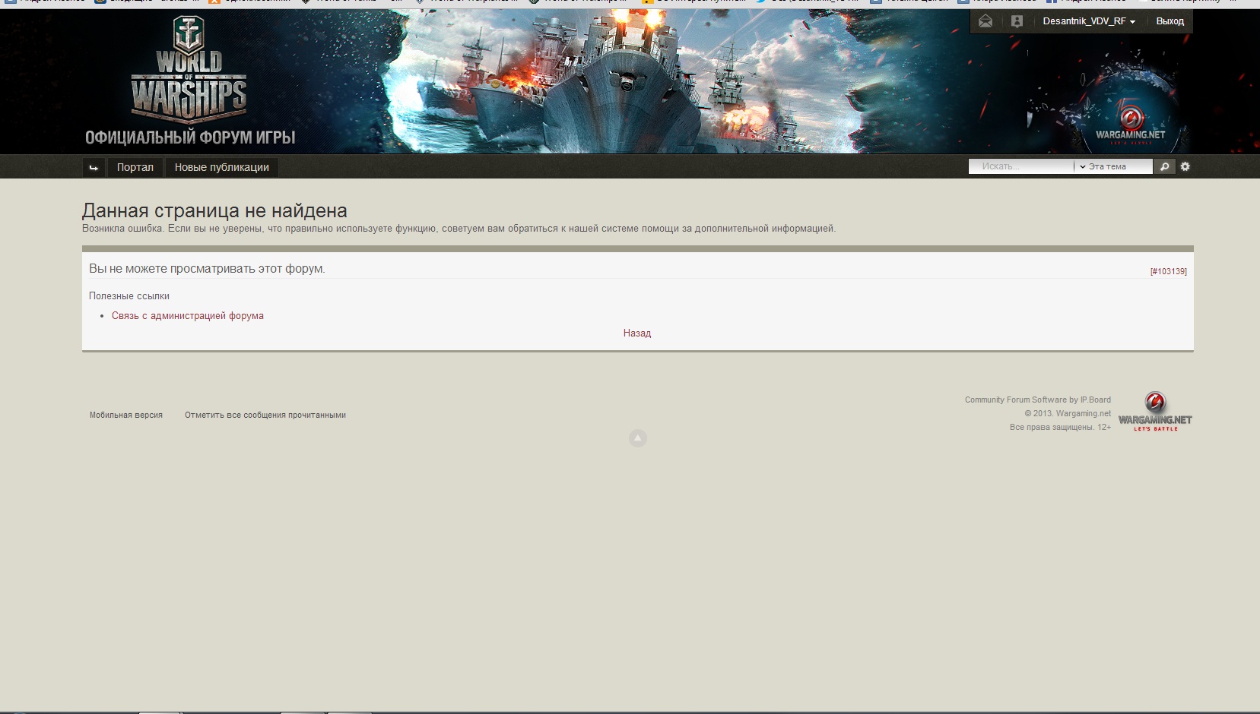Click the © 2013. Wargaming.net copyright text
Screen dimensions: 1260x714
(x=1068, y=413)
